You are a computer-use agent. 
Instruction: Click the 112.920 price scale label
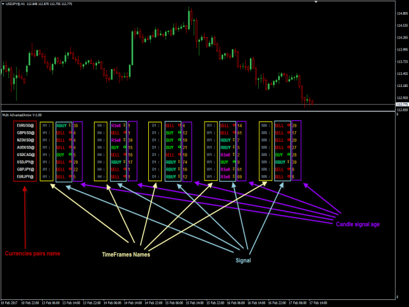402,98
